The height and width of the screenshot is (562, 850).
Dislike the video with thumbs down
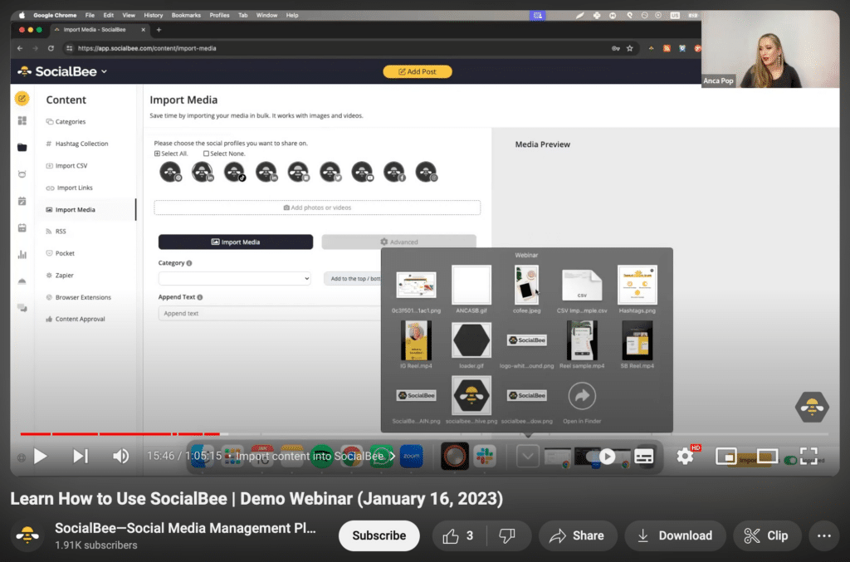[507, 535]
